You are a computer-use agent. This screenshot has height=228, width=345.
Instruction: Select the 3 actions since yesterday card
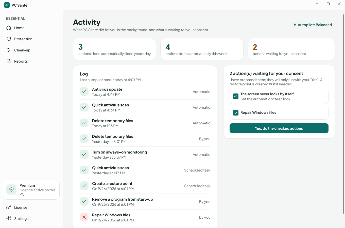point(115,49)
